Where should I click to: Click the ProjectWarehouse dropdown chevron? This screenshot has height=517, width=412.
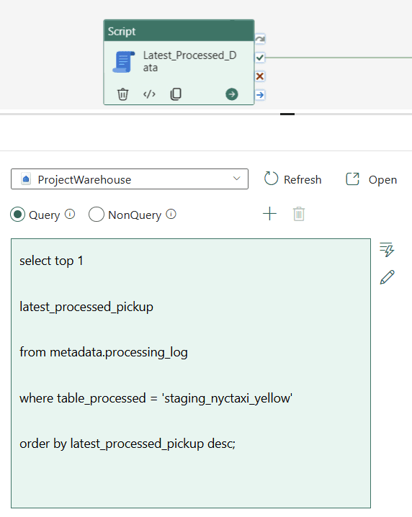tap(236, 179)
